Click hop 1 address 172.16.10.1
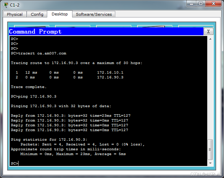Screen dimensions: 224x178 coord(110,72)
